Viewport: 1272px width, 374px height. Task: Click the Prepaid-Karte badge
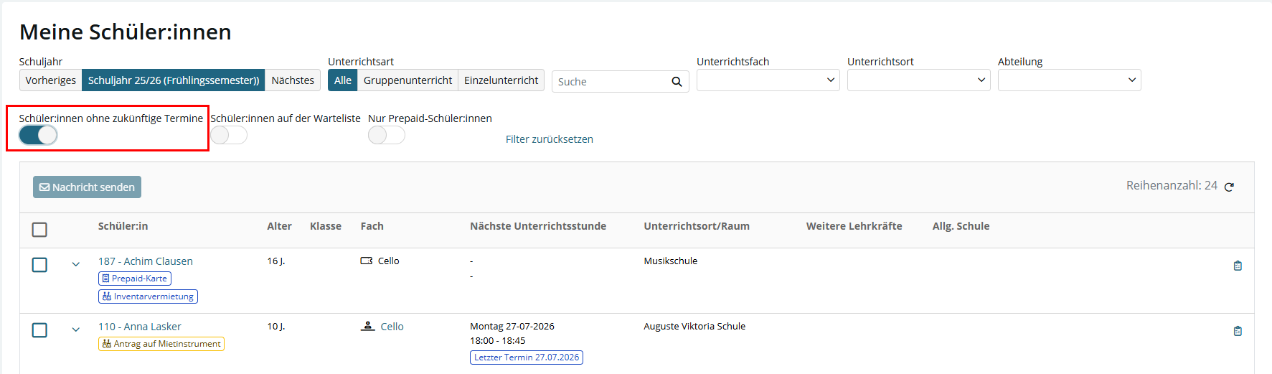click(135, 279)
